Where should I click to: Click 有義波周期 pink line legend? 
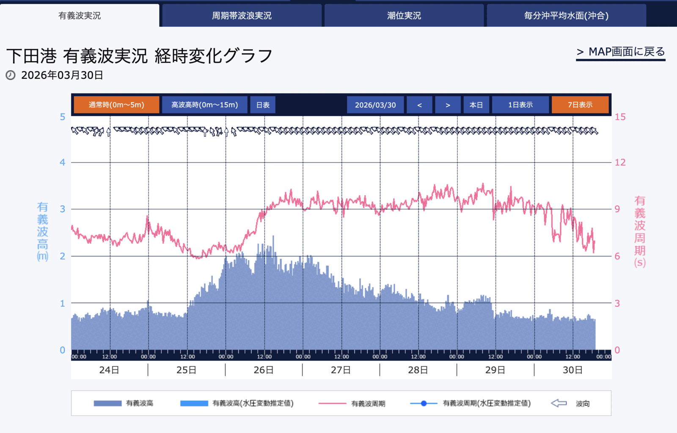point(333,403)
